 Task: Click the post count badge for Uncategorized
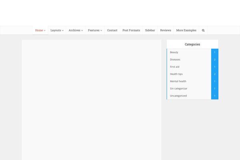coord(215,96)
